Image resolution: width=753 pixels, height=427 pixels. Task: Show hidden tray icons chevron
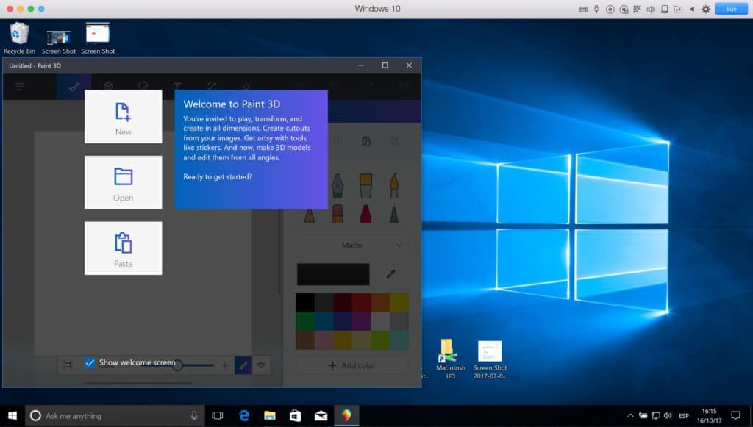point(630,415)
